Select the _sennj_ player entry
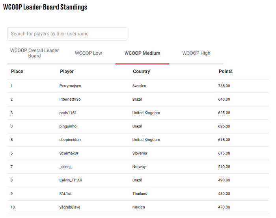Image resolution: width=276 pixels, height=218 pixels. [138, 167]
